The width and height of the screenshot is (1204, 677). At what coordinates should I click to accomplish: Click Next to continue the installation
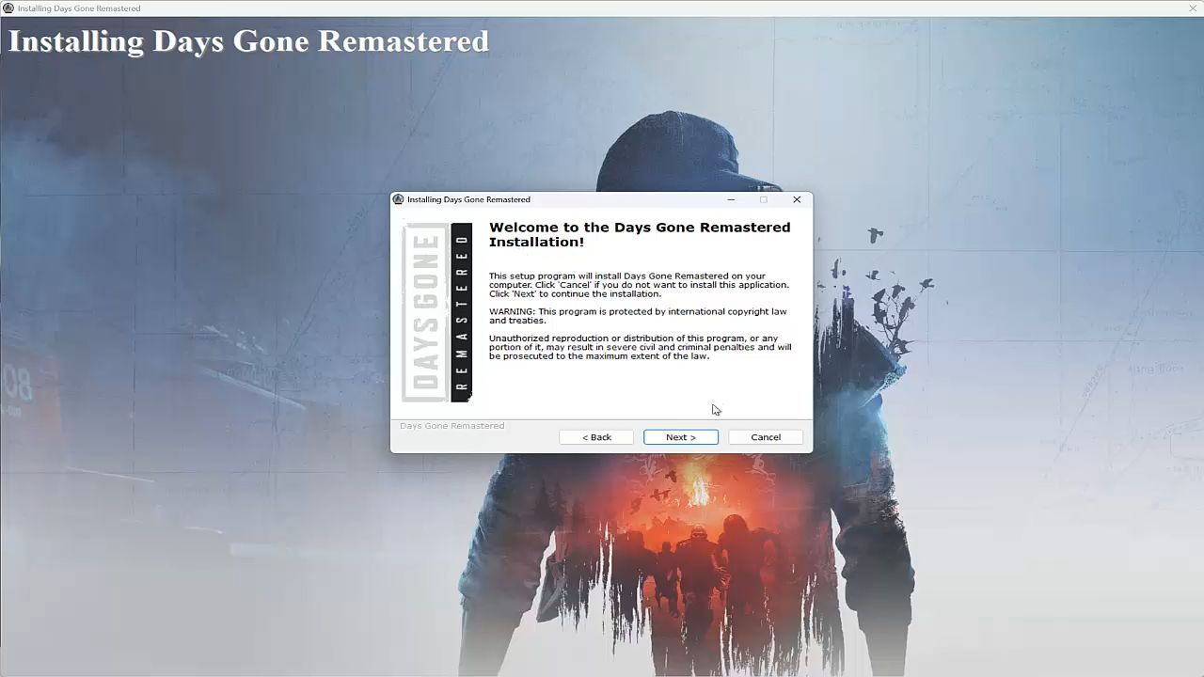[x=681, y=437]
